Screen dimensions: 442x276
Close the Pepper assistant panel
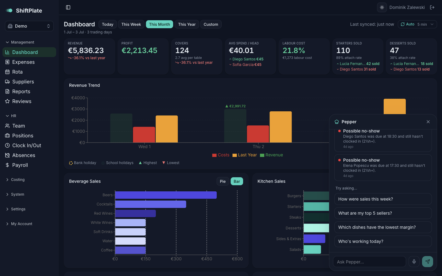[428, 122]
